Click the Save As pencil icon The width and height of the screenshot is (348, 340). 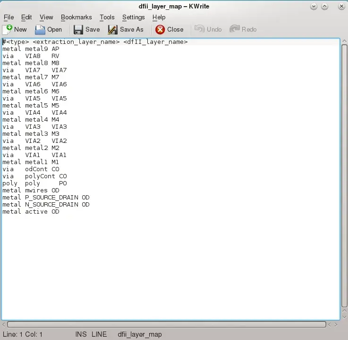[x=113, y=30]
